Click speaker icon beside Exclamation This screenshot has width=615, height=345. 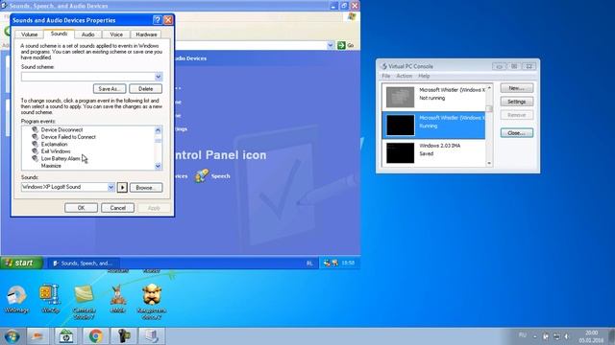pyautogui.click(x=35, y=144)
